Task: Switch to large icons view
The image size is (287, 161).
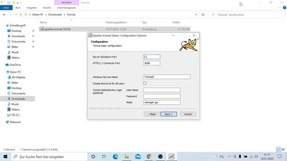Action: click(x=283, y=149)
